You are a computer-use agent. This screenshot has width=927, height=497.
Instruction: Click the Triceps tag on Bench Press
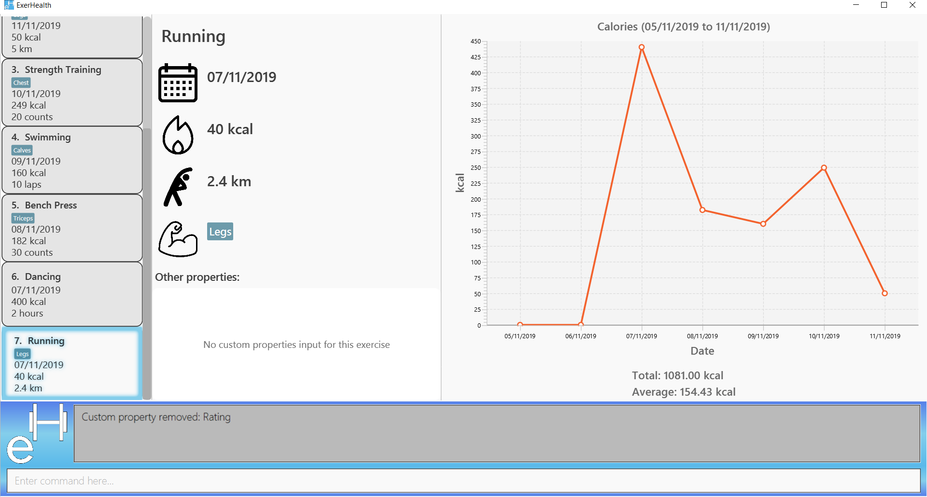(23, 218)
